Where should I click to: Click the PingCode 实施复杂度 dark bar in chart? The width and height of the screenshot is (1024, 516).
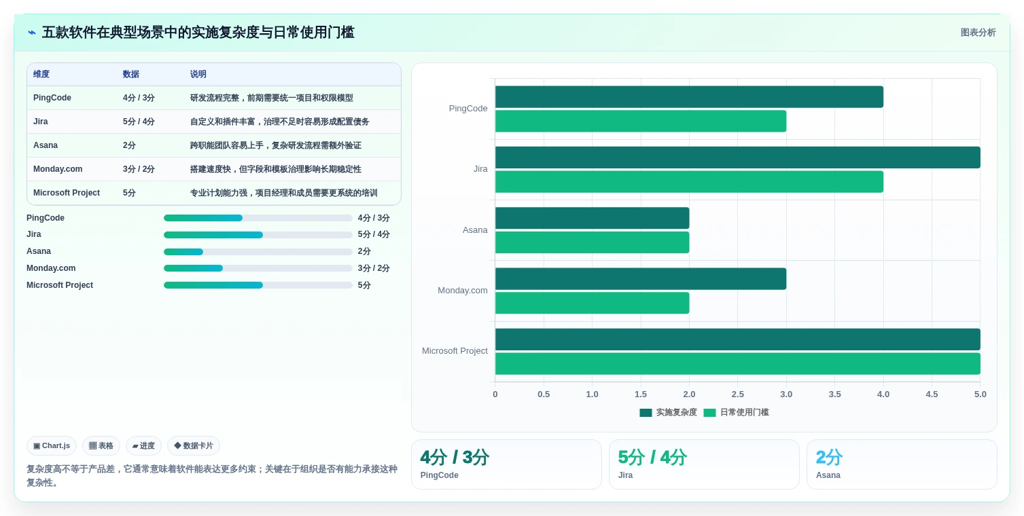(x=689, y=96)
